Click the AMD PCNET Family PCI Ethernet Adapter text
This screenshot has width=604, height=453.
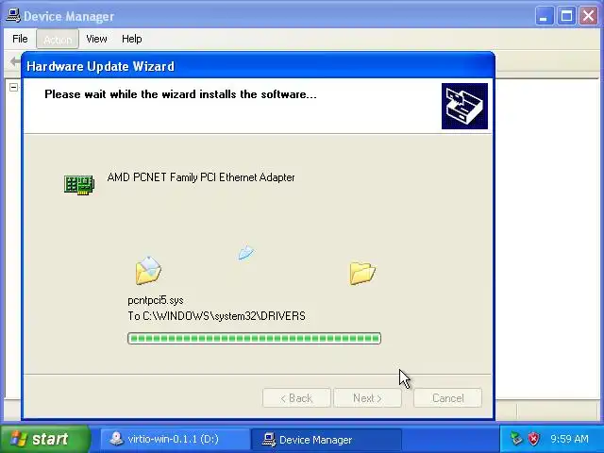pos(201,177)
